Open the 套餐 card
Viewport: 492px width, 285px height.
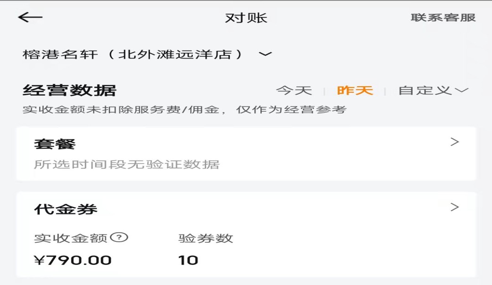pyautogui.click(x=55, y=144)
